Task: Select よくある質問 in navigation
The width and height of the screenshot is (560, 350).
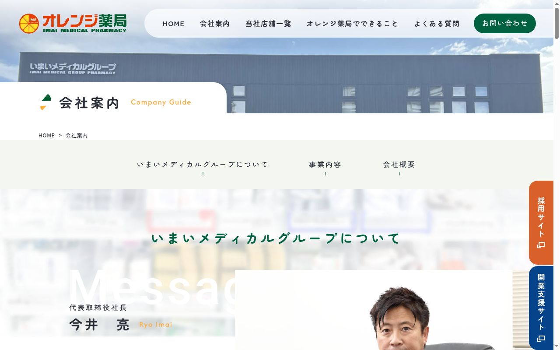Action: point(437,24)
